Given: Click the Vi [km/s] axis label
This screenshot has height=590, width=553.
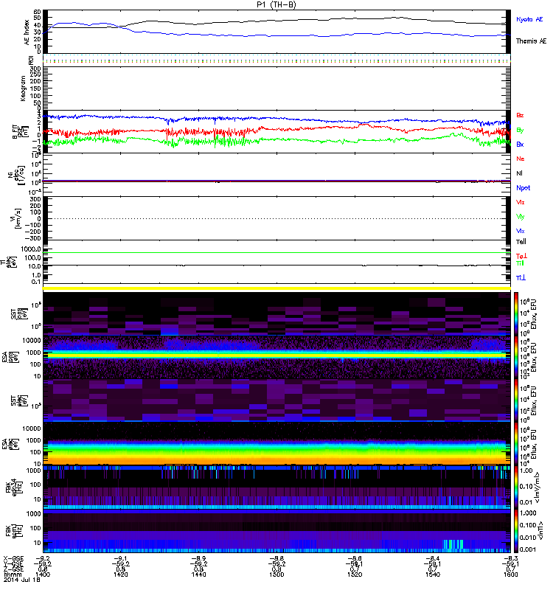Looking at the screenshot, I should pos(17,218).
